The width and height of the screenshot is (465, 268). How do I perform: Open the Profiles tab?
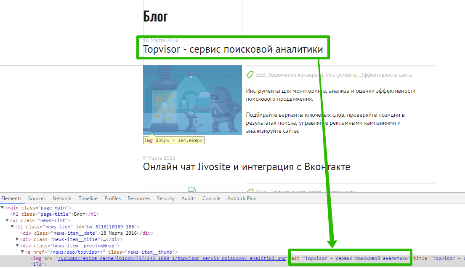point(112,198)
